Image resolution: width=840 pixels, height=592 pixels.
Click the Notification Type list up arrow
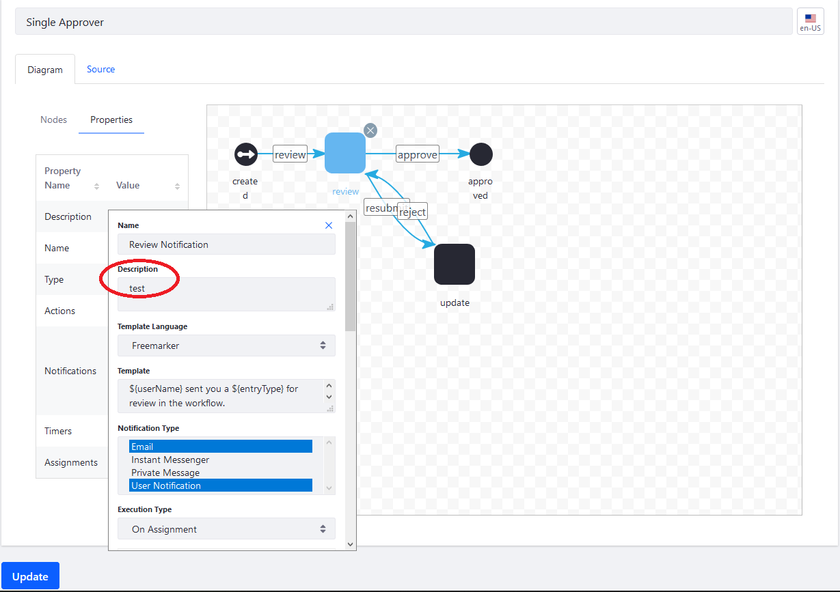(329, 443)
